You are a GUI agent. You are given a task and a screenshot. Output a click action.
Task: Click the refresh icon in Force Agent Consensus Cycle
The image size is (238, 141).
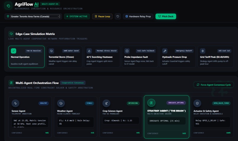pyautogui.click(x=198, y=85)
